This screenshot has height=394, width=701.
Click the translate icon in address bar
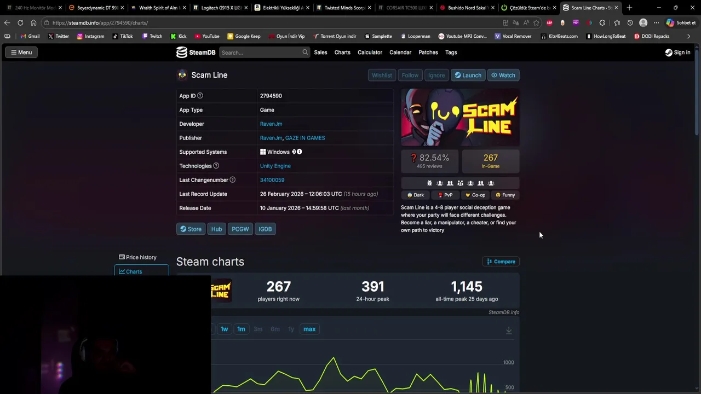point(516,23)
